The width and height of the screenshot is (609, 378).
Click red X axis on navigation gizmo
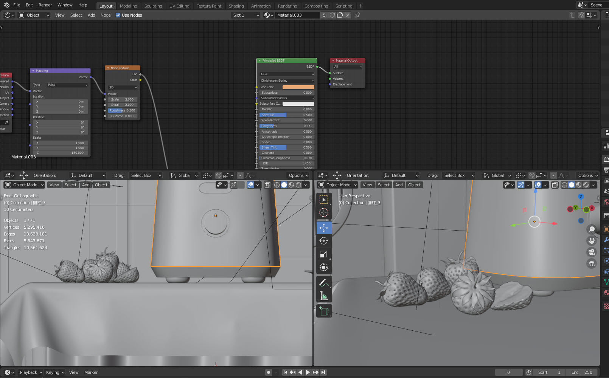click(x=592, y=208)
